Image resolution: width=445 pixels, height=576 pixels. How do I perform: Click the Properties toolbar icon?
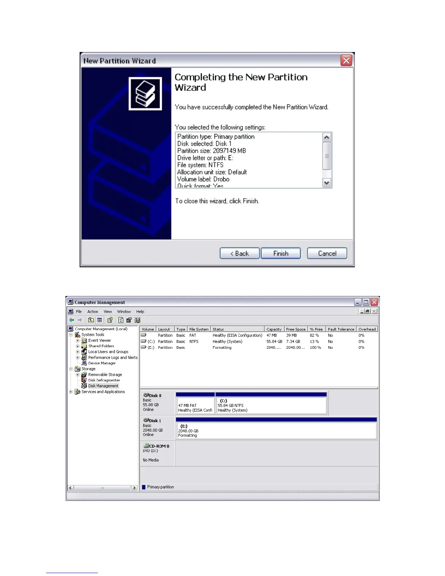pos(129,320)
